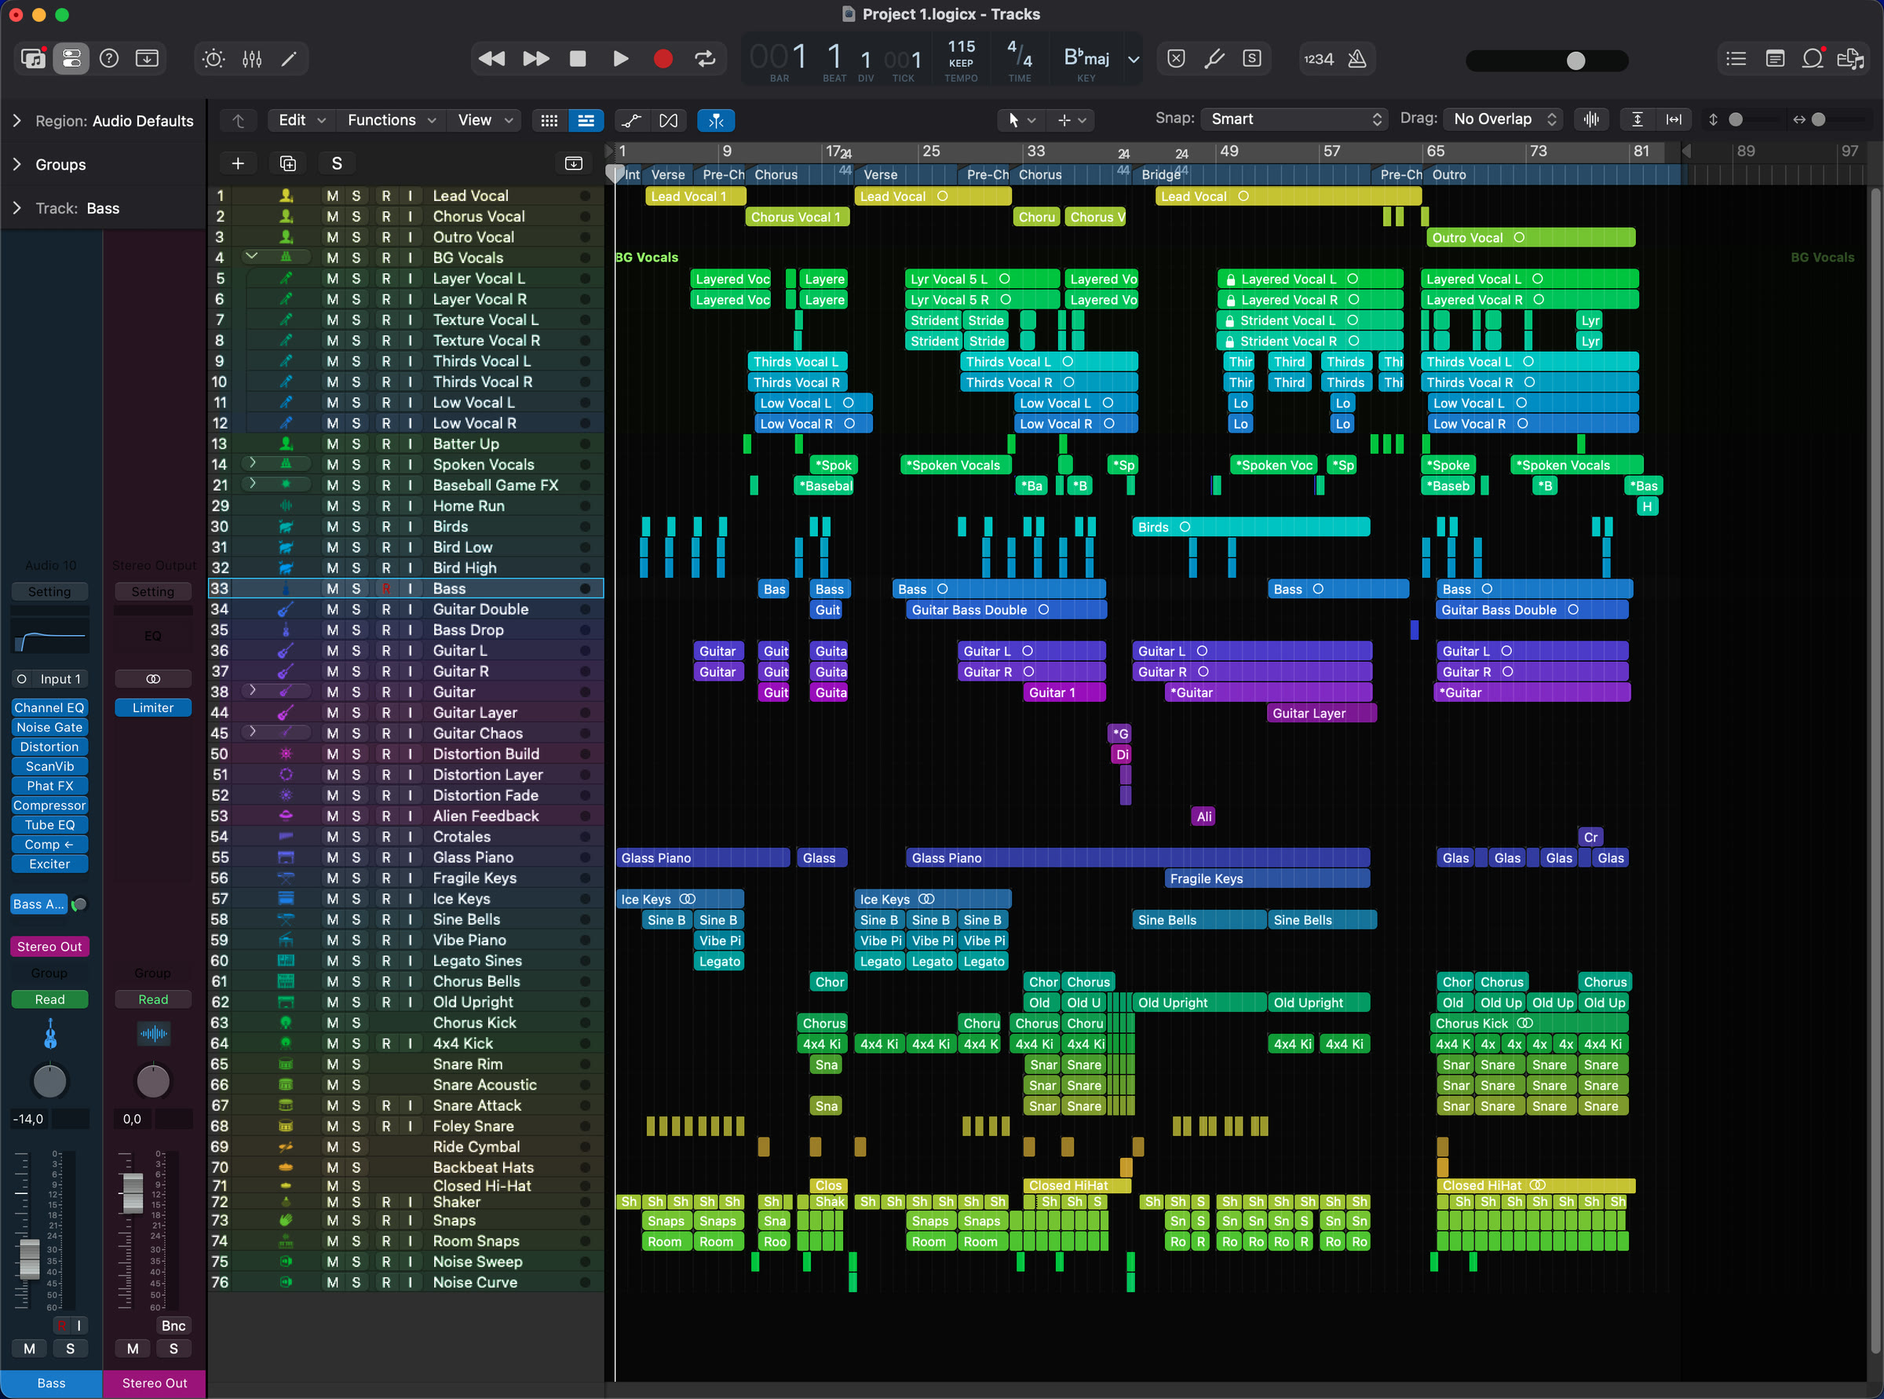Screen dimensions: 1884x1399
Task: Open the Library panel icon
Action: tap(33, 58)
